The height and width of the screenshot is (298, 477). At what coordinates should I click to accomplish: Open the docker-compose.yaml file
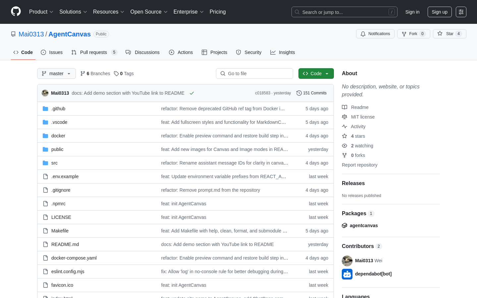coord(74,258)
